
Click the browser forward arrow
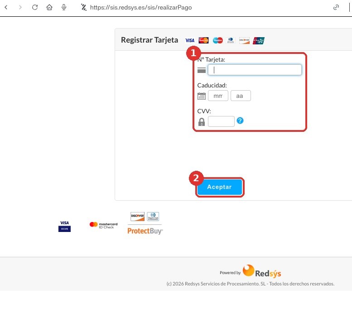pyautogui.click(x=20, y=7)
